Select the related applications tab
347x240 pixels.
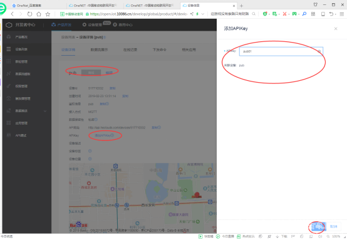[189, 50]
